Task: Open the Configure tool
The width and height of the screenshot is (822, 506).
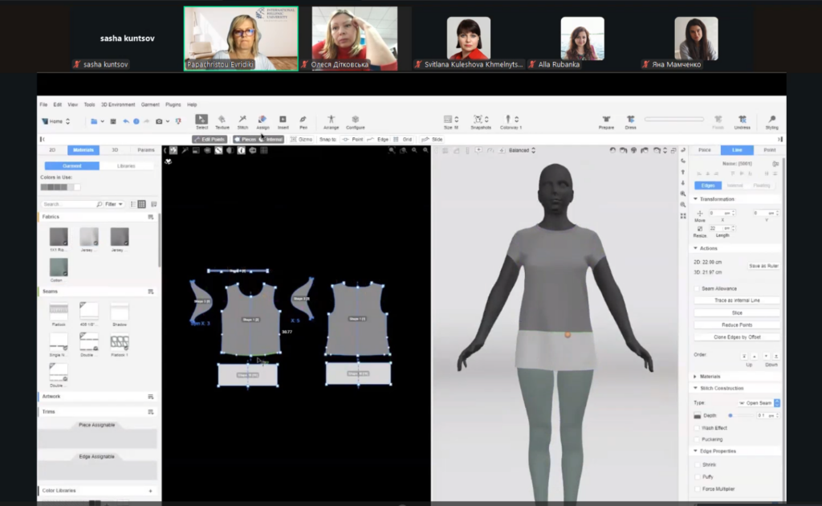Action: point(355,120)
